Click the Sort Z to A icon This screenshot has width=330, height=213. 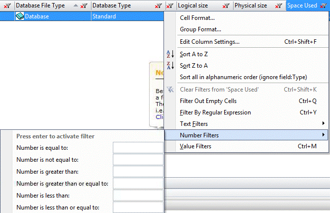[x=170, y=66]
